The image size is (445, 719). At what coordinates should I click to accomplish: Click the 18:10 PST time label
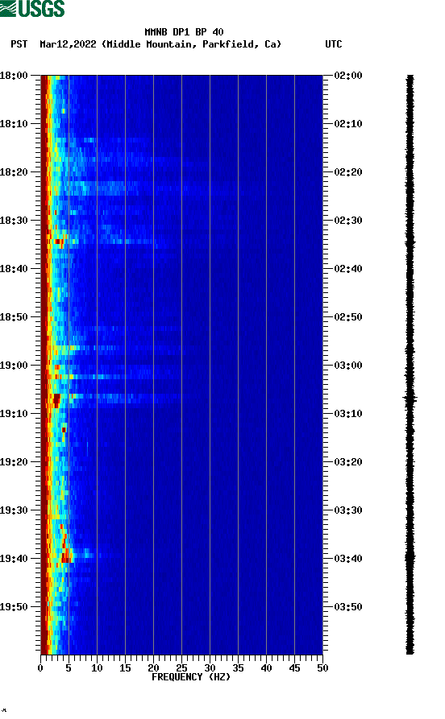point(14,124)
